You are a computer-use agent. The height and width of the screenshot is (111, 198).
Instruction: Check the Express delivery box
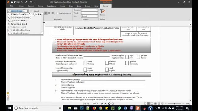coord(107,70)
